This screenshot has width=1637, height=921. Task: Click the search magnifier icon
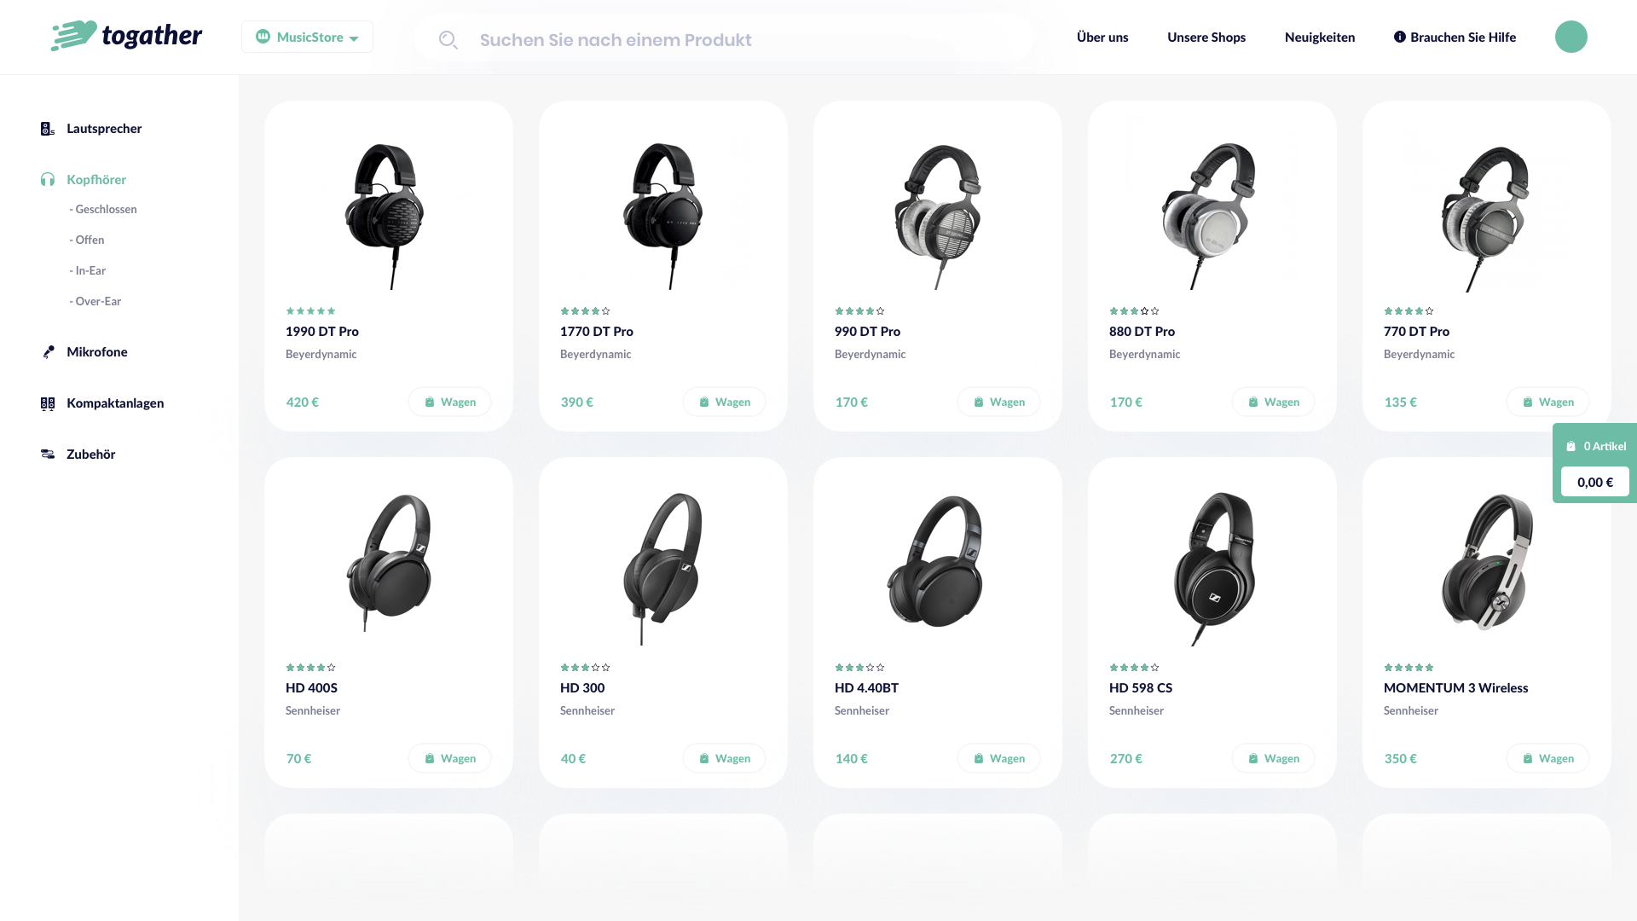tap(448, 39)
